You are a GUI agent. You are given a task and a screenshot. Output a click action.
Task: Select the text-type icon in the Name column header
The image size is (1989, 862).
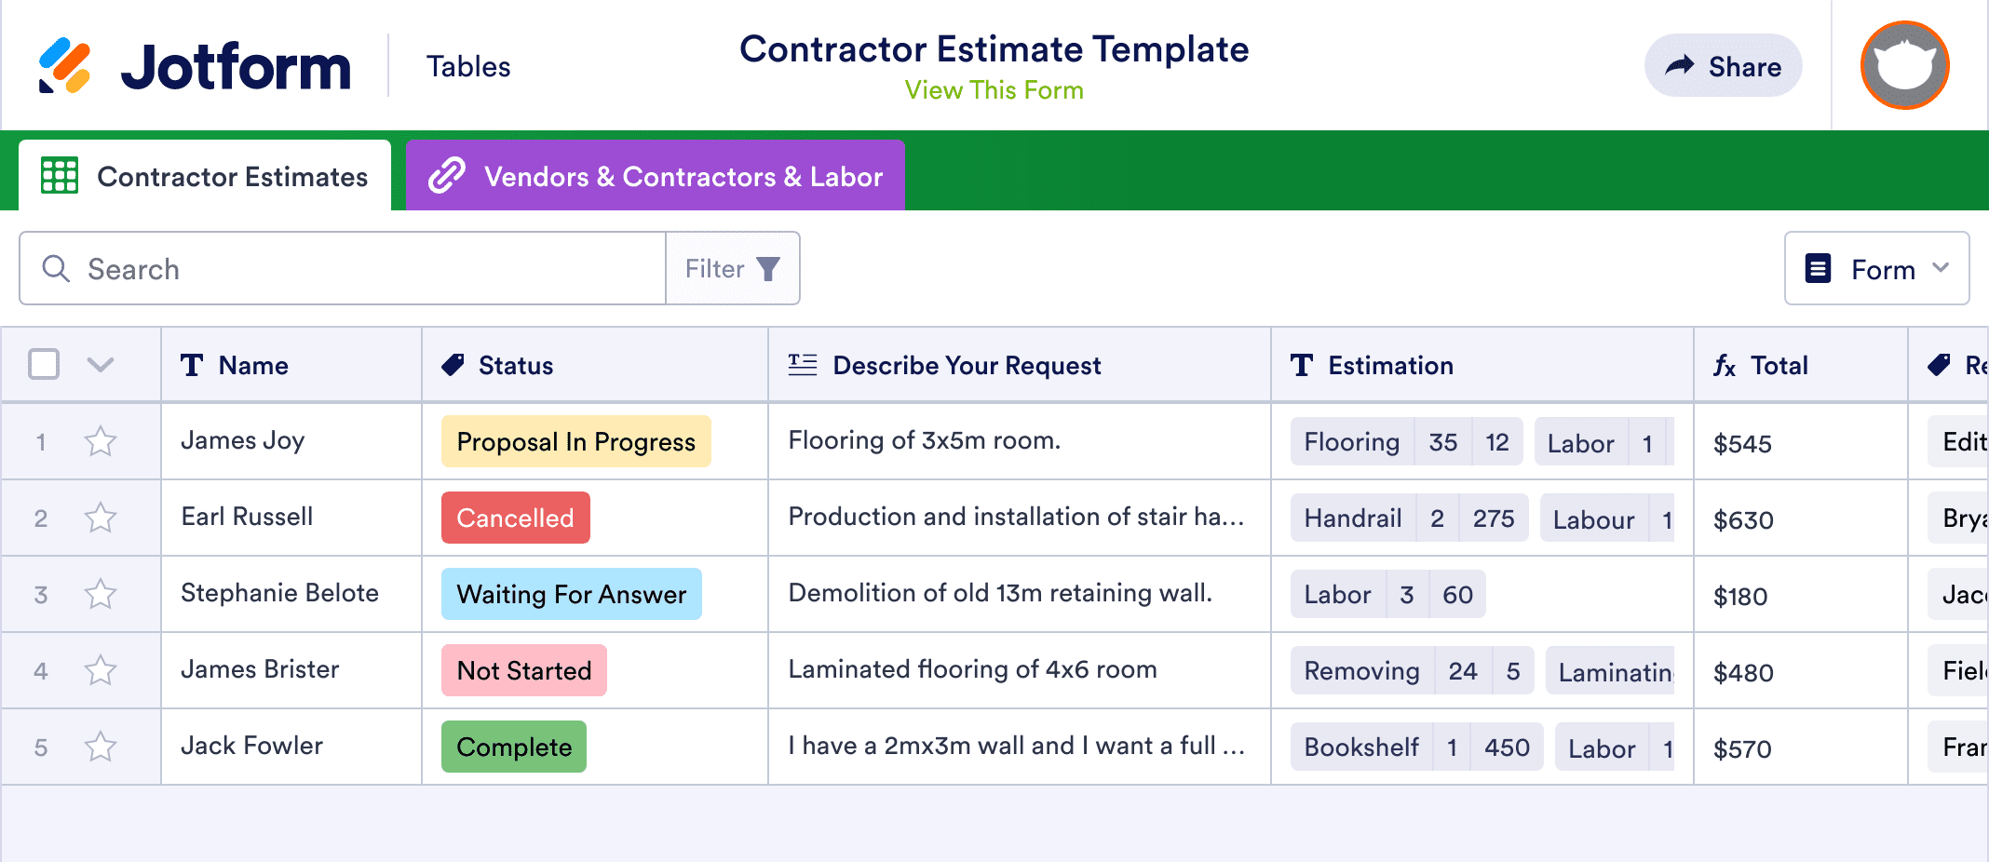click(192, 365)
